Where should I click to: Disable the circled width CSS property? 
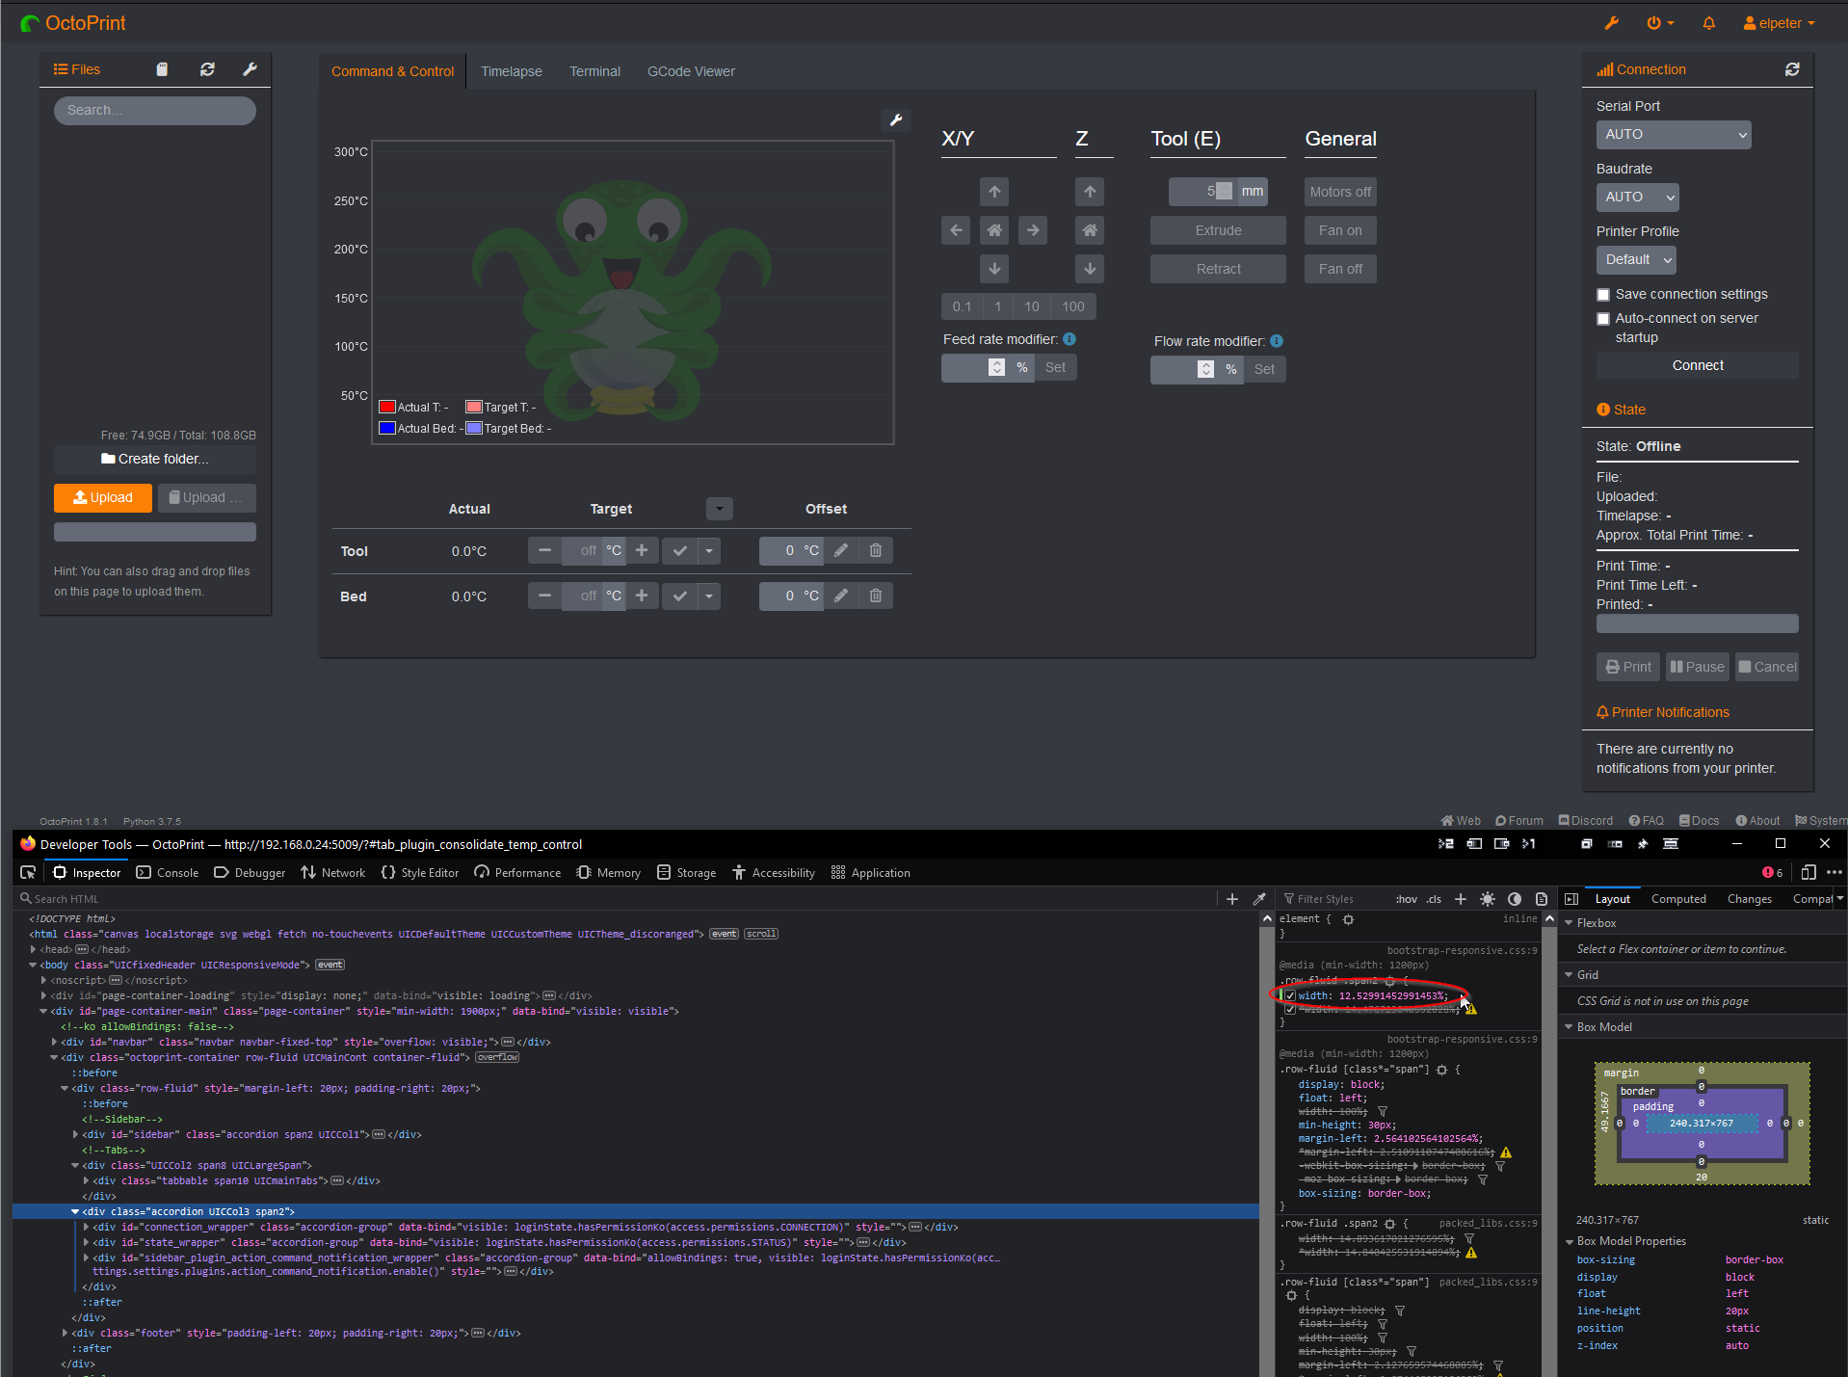[x=1290, y=995]
